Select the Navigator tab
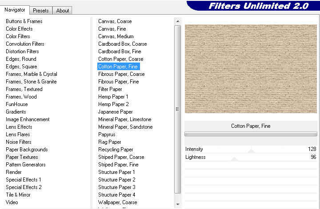Image resolution: width=320 pixels, height=209 pixels. pyautogui.click(x=15, y=10)
